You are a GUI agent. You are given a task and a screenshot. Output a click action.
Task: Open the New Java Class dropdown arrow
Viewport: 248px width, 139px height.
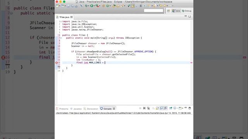[110, 6]
